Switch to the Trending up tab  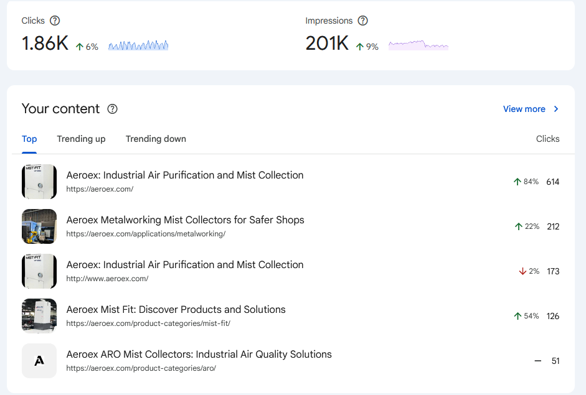pos(81,139)
